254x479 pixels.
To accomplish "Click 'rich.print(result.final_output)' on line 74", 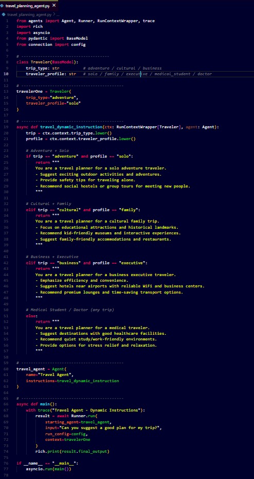I will point(72,452).
